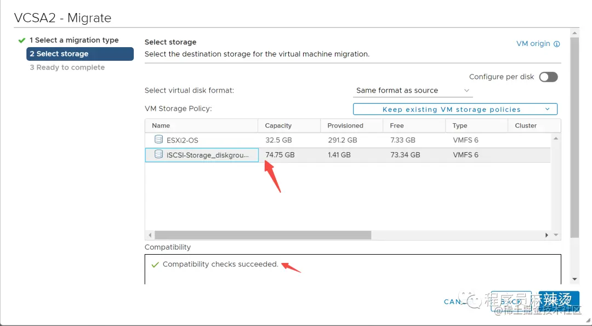Click the 73.34 GB free cell

pyautogui.click(x=405, y=155)
